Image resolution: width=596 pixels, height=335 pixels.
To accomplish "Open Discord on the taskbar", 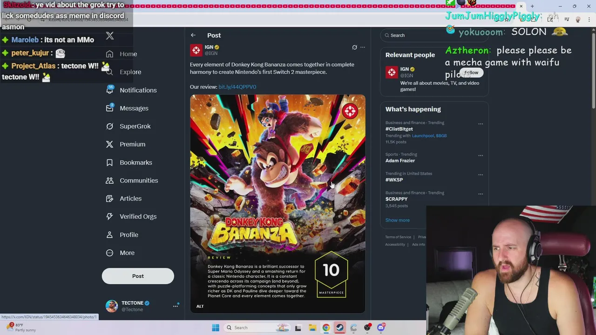I will click(x=381, y=328).
